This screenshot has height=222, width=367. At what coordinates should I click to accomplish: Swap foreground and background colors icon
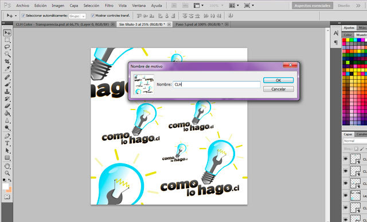[x=10, y=180]
